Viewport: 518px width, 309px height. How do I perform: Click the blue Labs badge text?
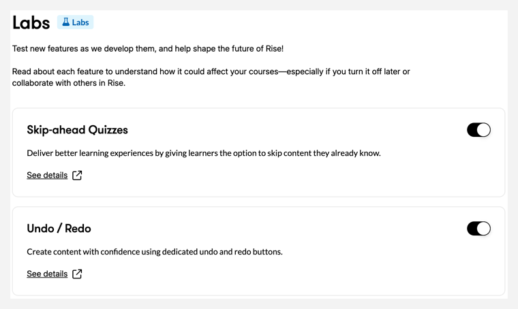click(80, 22)
